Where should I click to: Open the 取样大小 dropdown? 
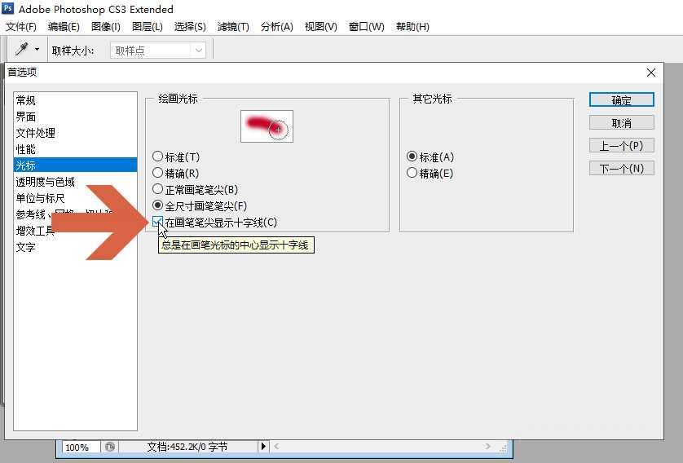(x=158, y=51)
